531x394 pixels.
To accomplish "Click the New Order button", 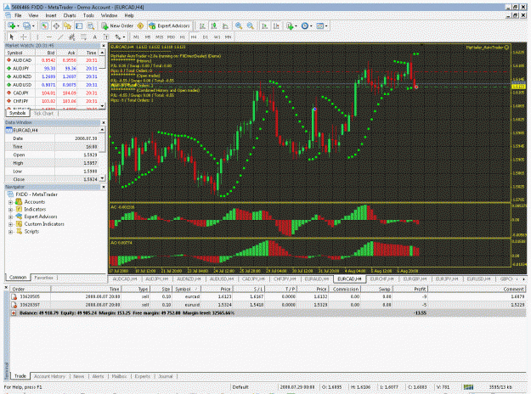I will point(117,25).
